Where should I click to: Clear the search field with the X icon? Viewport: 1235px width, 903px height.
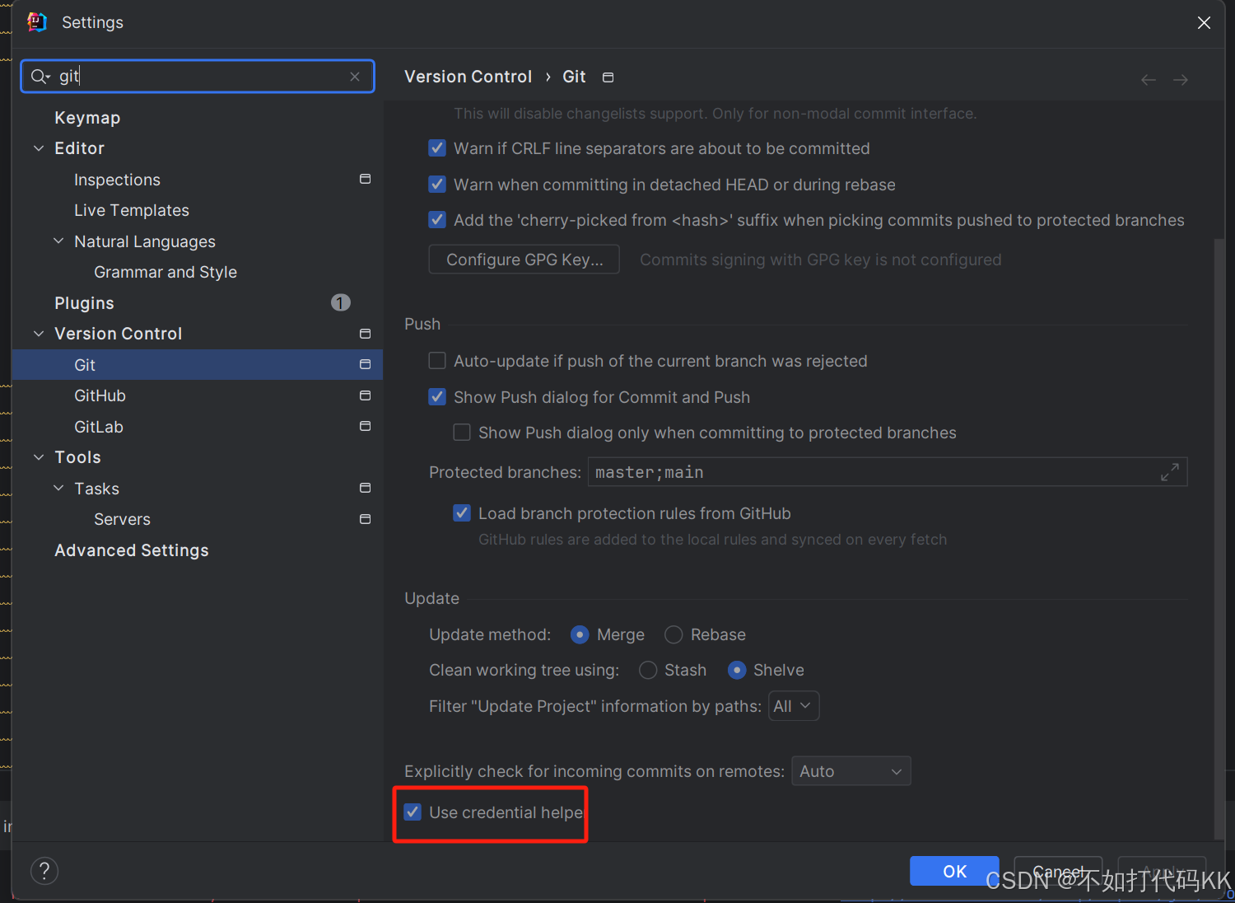point(355,77)
